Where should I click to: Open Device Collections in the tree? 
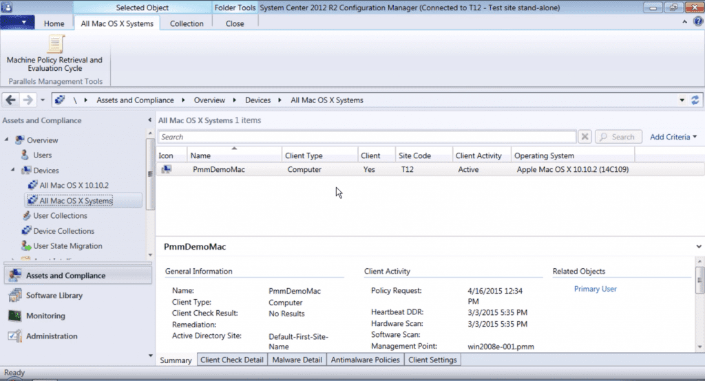(64, 231)
